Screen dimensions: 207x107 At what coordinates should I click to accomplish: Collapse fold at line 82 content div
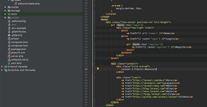[94, 64]
